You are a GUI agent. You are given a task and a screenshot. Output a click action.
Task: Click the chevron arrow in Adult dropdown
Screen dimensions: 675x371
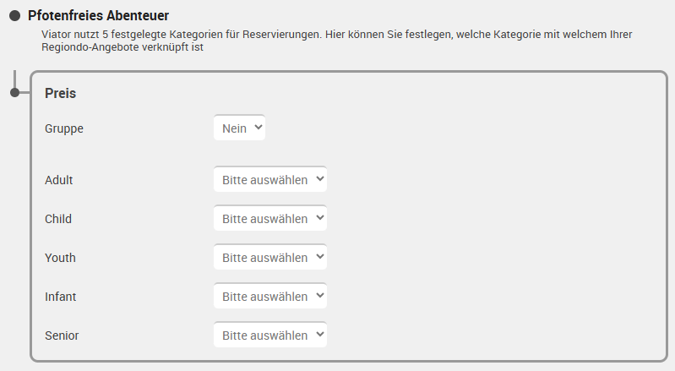pyautogui.click(x=320, y=178)
